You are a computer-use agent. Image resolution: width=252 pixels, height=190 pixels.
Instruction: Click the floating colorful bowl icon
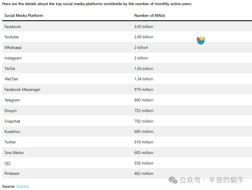201,41
